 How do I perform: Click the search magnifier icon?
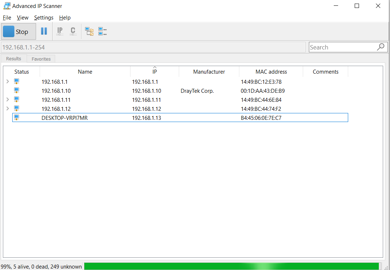click(x=381, y=47)
